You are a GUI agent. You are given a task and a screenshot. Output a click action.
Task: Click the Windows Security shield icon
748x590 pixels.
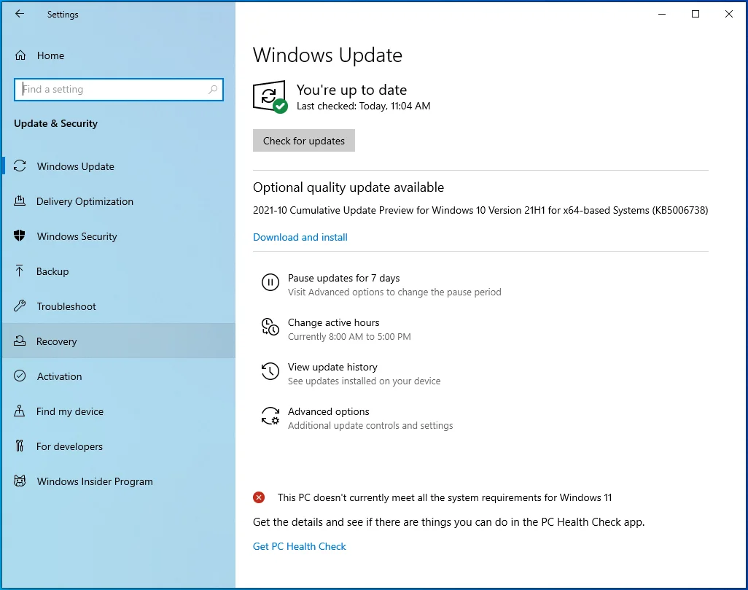tap(20, 236)
